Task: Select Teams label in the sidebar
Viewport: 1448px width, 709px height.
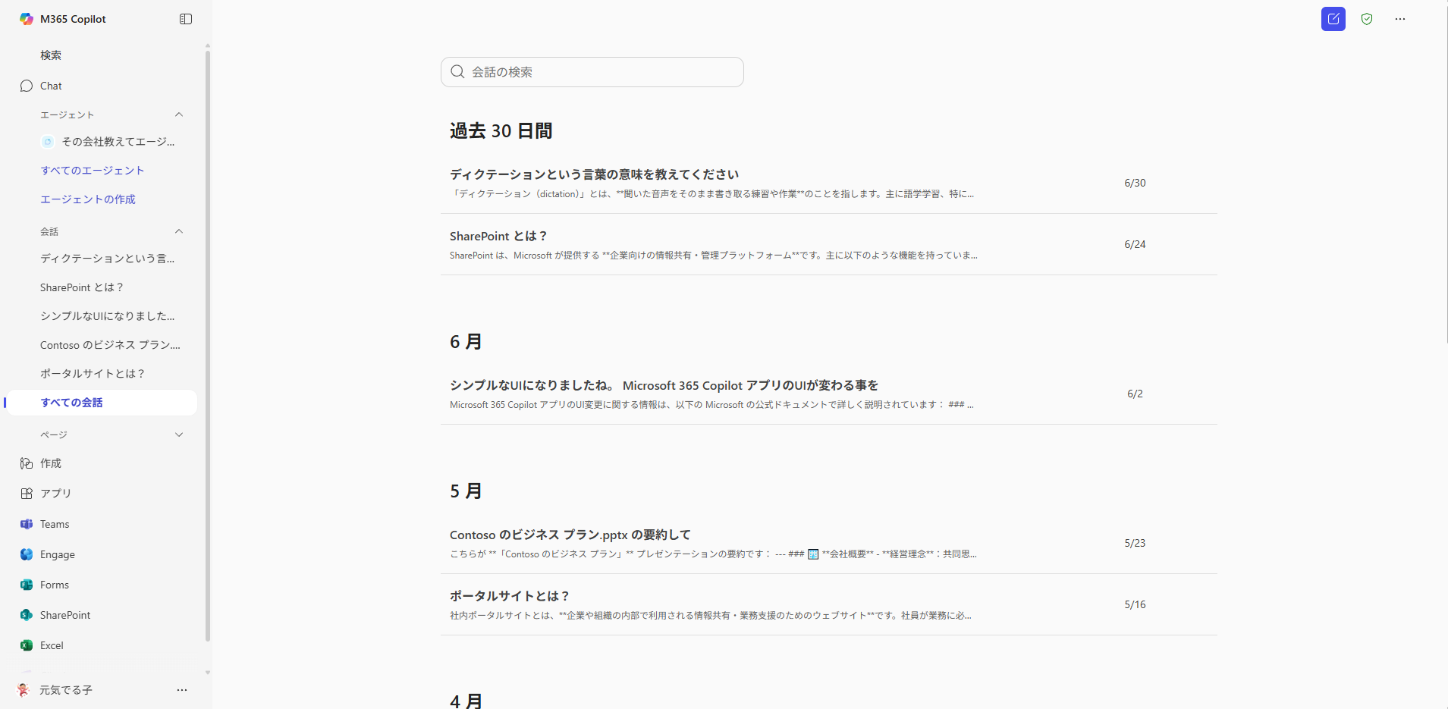Action: 55,524
